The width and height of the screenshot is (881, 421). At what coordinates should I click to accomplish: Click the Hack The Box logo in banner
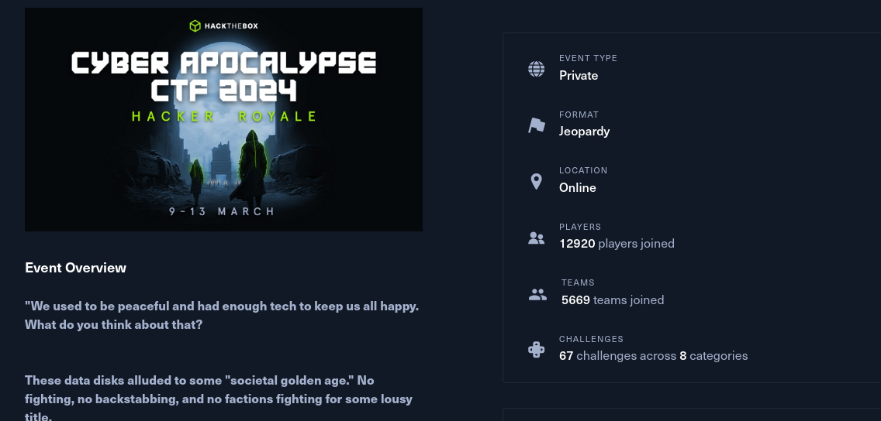point(223,26)
